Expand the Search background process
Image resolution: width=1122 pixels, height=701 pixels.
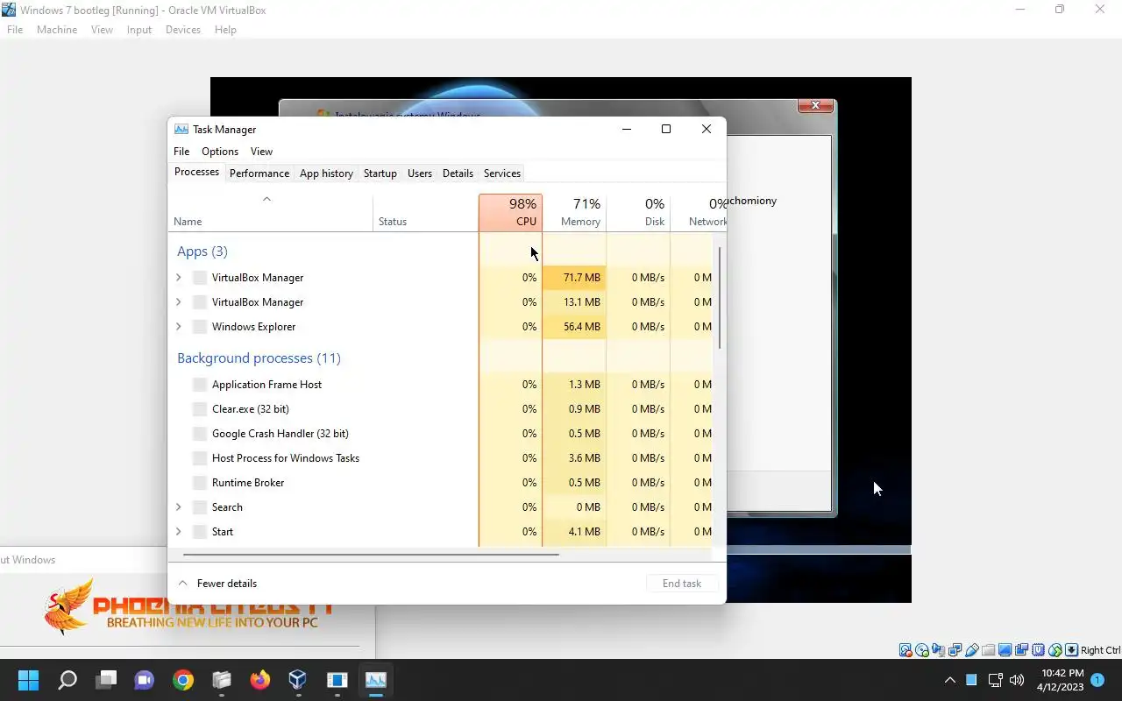point(179,507)
